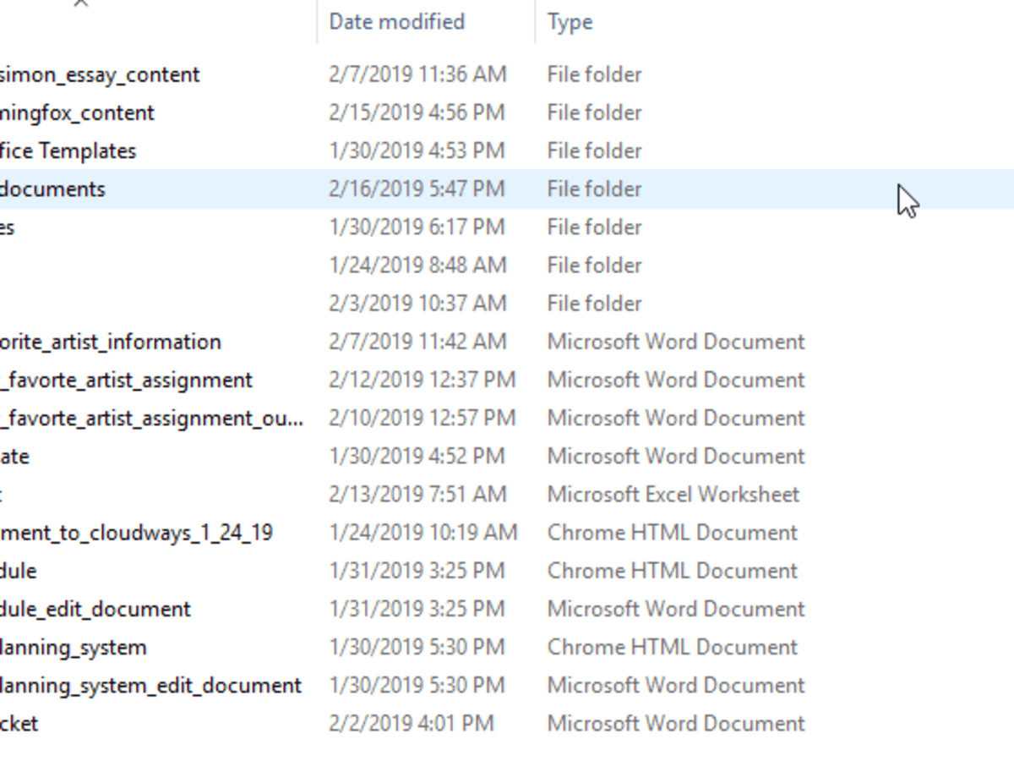1014x761 pixels.
Task: Sort files by Date modified column header
Action: click(x=396, y=21)
